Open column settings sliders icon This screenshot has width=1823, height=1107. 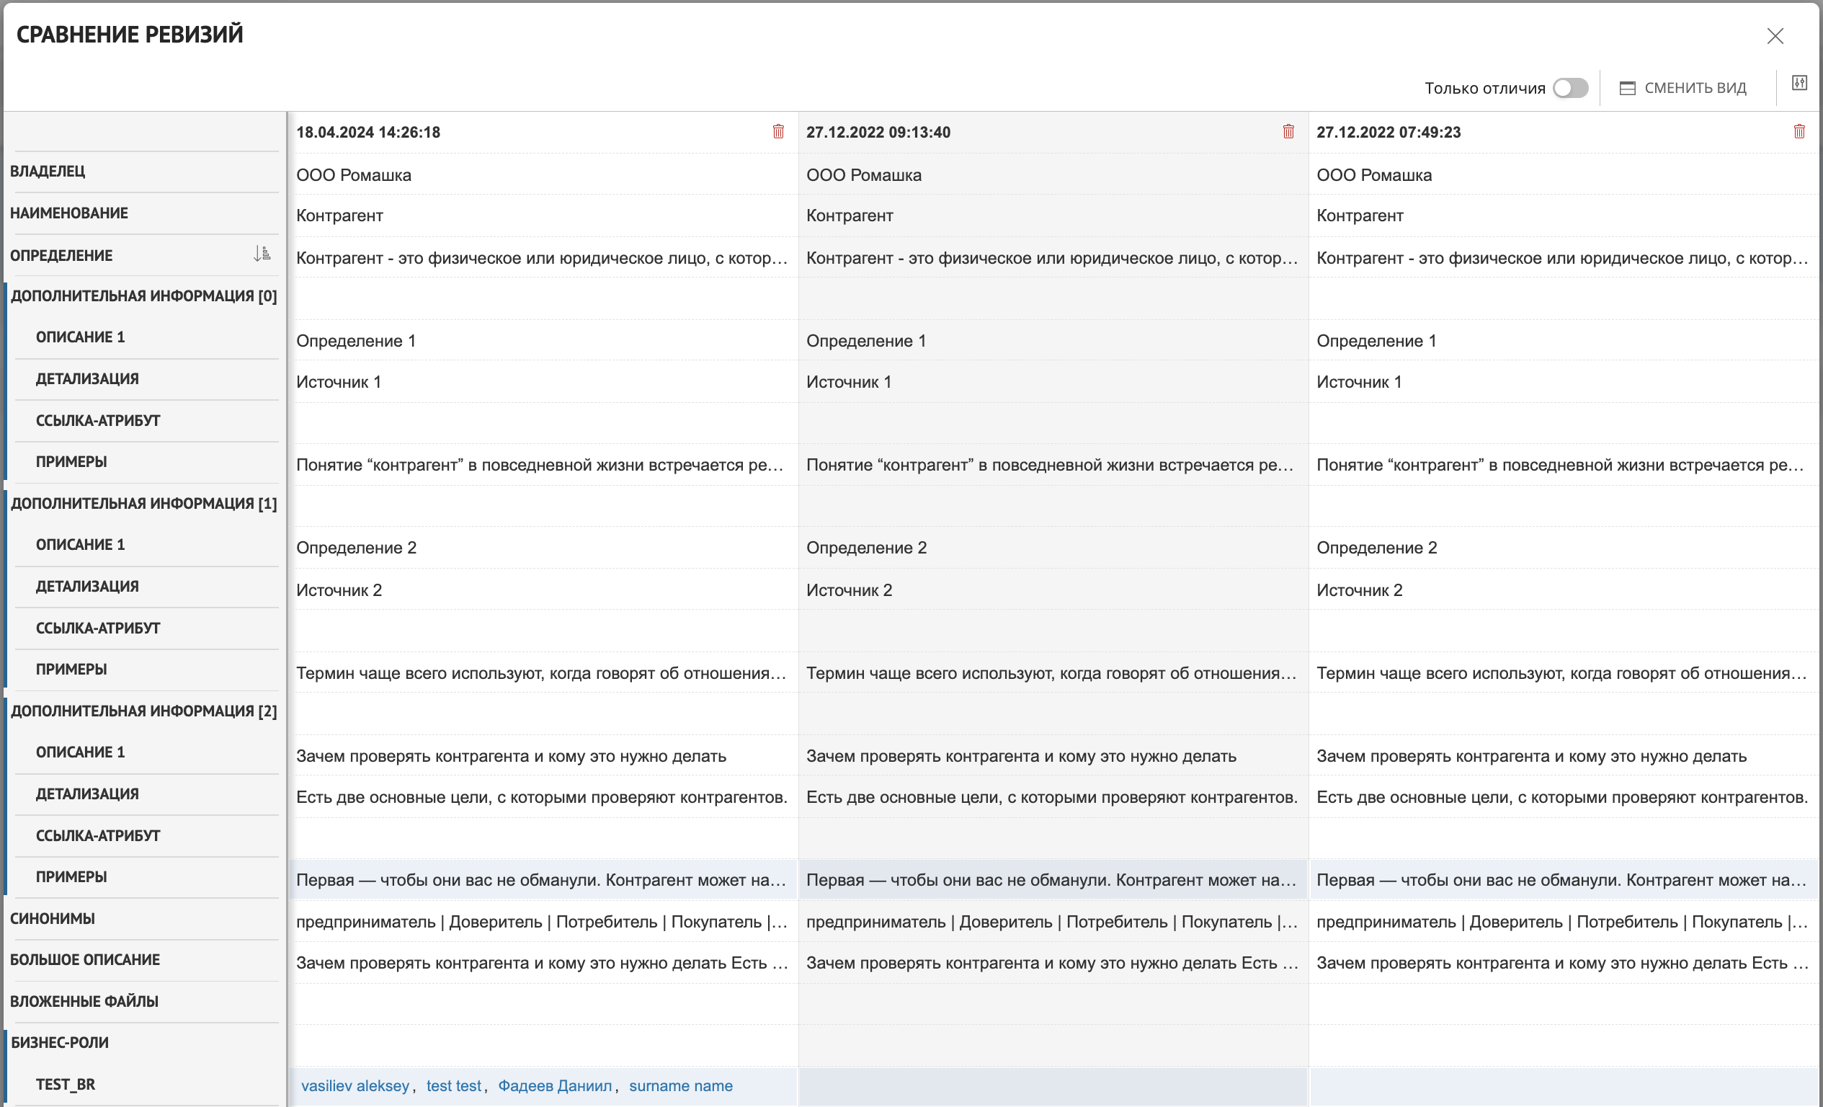1799,83
